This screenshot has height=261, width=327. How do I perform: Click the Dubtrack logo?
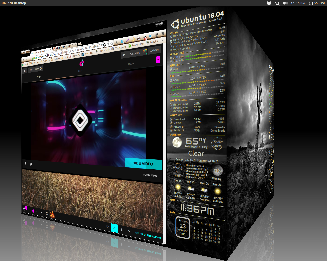coord(81,63)
